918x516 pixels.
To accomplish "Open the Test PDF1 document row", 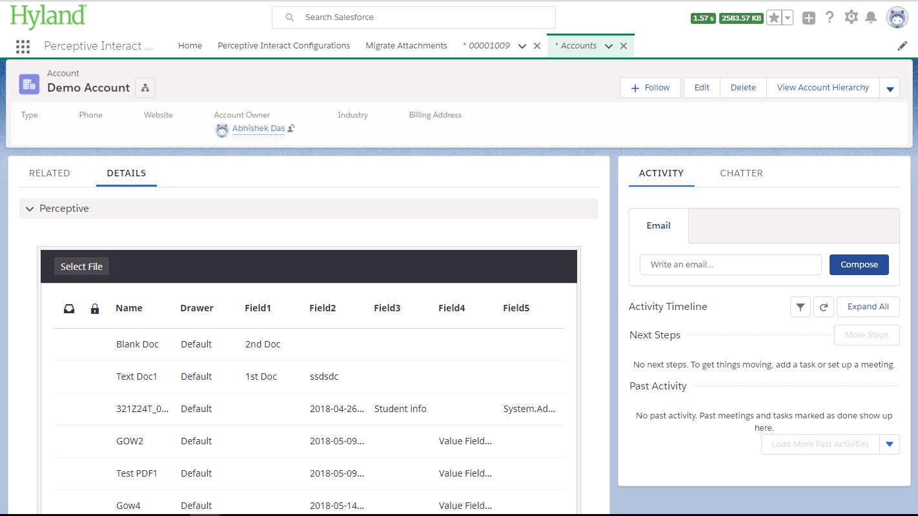I will coord(309,474).
